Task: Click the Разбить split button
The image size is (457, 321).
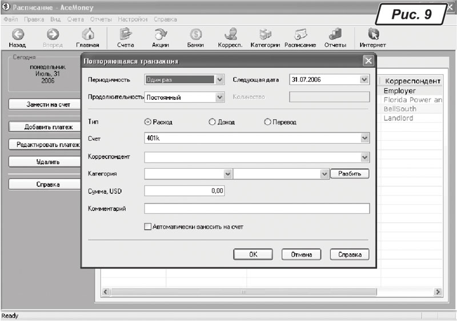Action: point(349,174)
